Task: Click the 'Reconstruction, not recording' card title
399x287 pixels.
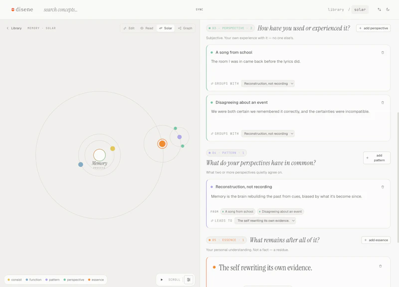Action: coord(244,187)
